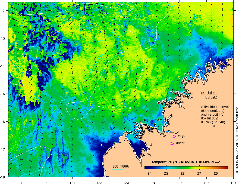Click the longitude label 125
239x185 pixels.
tap(180, 183)
